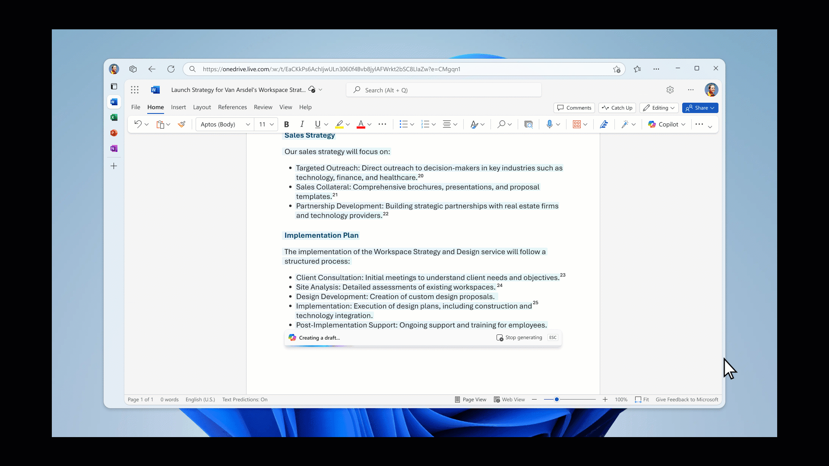Click the browser address bar URL
The width and height of the screenshot is (829, 466).
[332, 69]
